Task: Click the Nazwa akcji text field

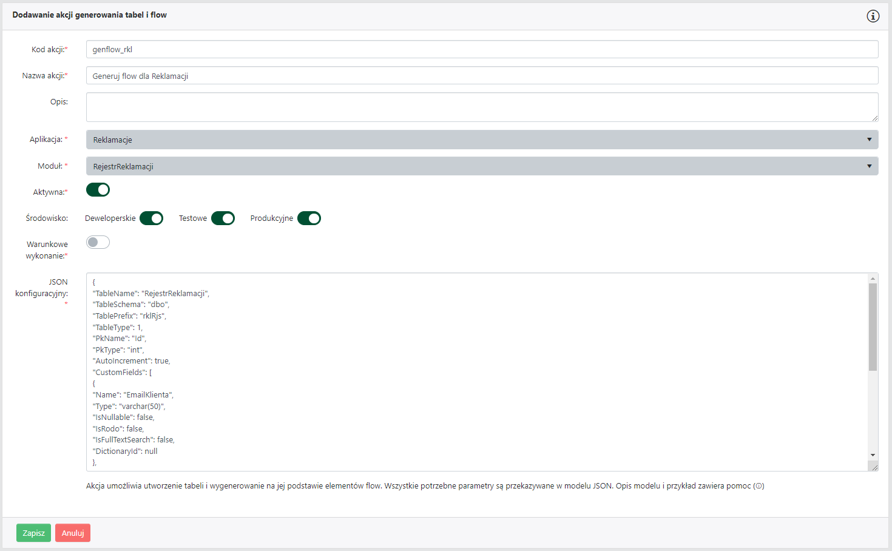Action: (x=482, y=76)
